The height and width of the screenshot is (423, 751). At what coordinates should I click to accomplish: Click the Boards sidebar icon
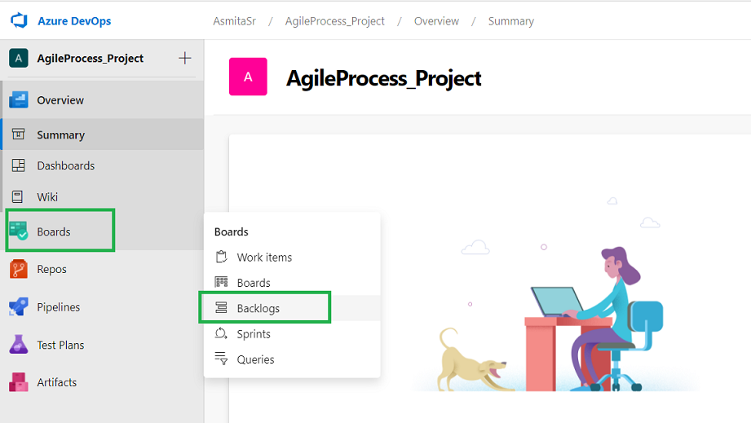tap(19, 231)
